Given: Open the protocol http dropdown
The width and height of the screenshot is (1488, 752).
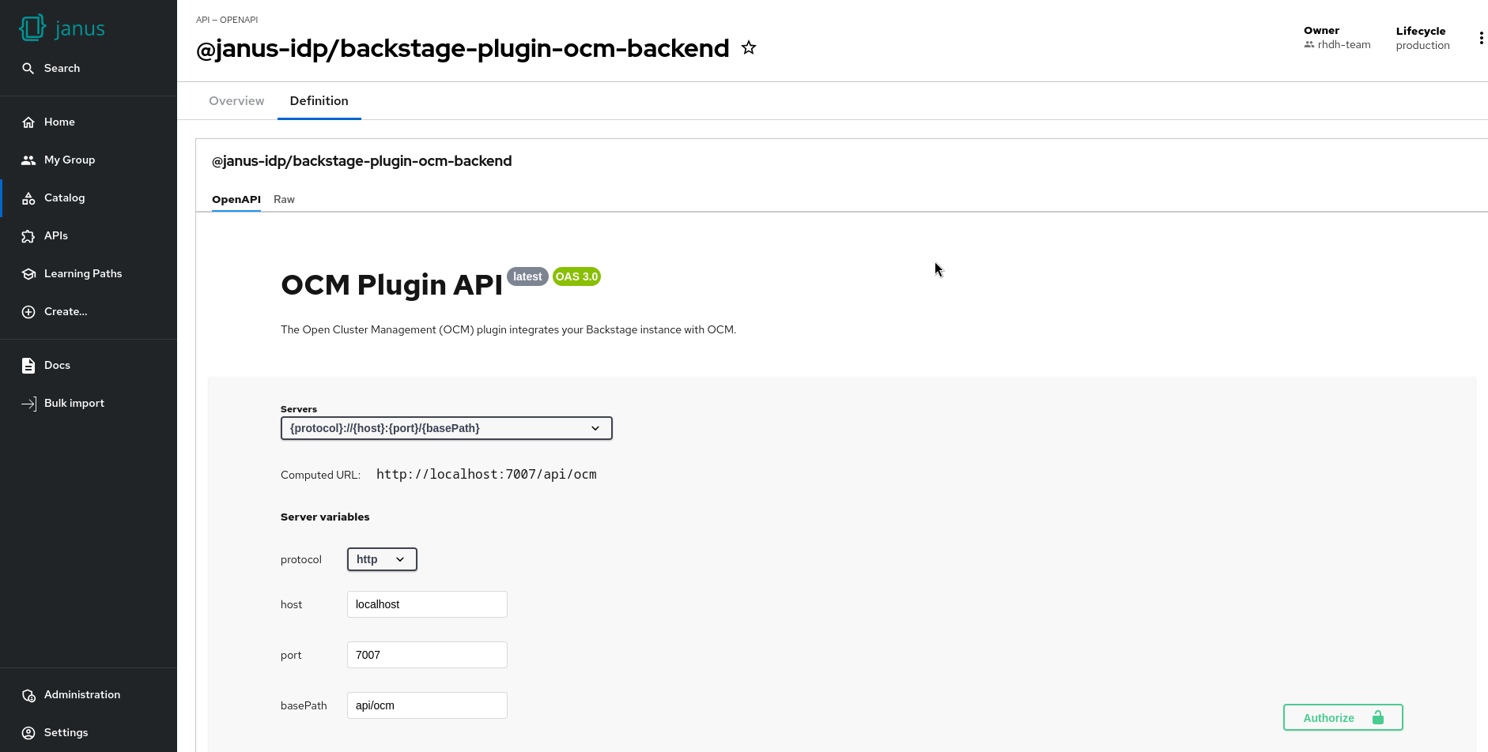Looking at the screenshot, I should point(382,559).
